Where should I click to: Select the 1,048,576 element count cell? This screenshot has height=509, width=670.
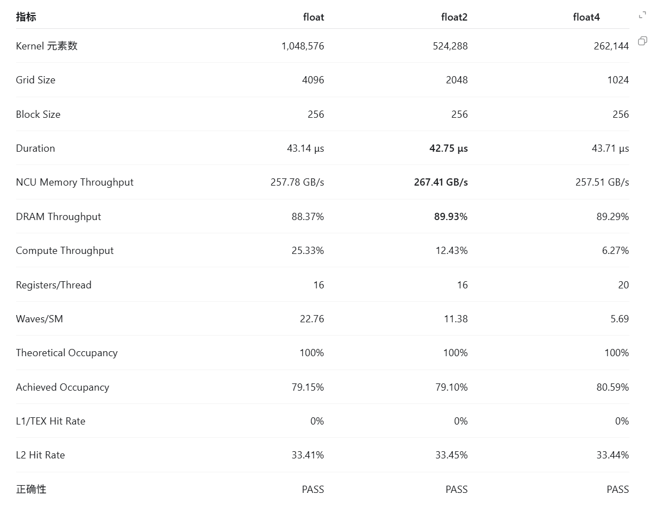click(303, 46)
